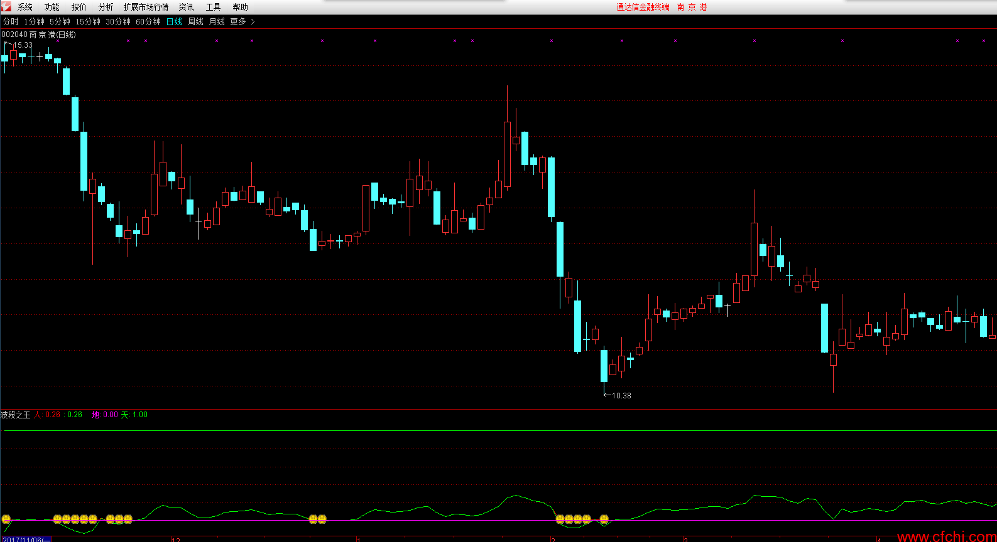The image size is (997, 542).
Task: Open the 系统 menu
Action: click(x=25, y=7)
